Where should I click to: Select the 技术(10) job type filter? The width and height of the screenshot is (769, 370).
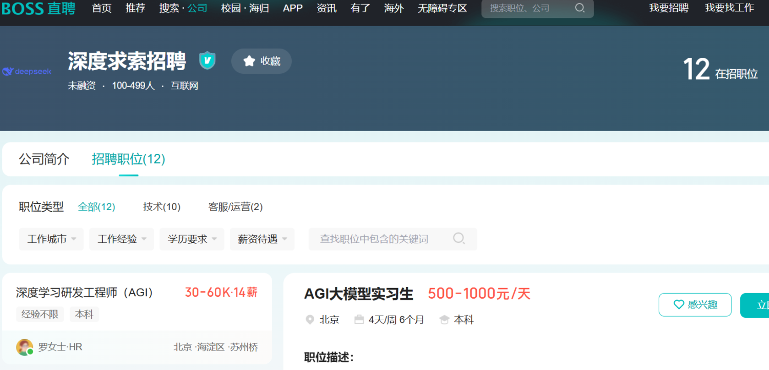(x=162, y=207)
